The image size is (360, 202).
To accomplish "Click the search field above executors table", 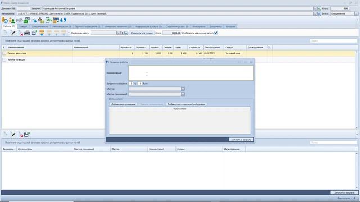I will pos(334,143).
